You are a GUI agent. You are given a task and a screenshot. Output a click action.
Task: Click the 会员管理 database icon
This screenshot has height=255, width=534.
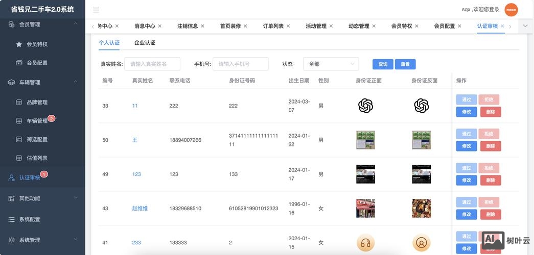11,24
